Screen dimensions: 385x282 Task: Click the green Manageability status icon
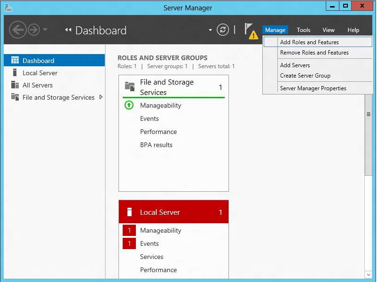129,105
